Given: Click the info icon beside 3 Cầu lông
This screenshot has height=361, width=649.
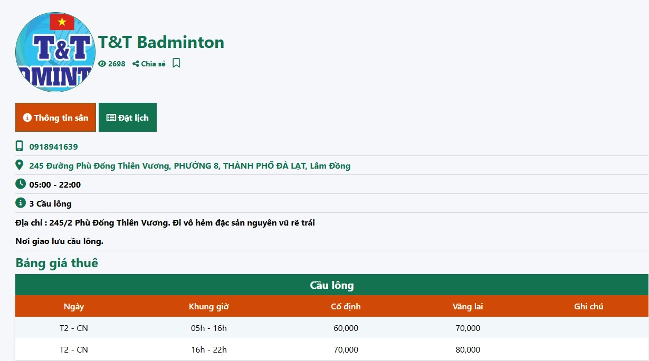Looking at the screenshot, I should [x=20, y=203].
